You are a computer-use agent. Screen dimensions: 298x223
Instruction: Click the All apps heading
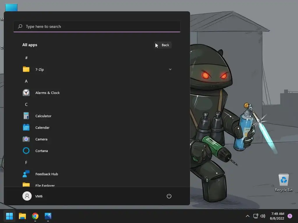click(30, 45)
